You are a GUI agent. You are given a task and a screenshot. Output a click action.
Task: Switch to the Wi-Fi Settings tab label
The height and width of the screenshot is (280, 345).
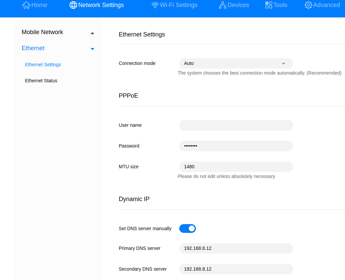[x=179, y=5]
